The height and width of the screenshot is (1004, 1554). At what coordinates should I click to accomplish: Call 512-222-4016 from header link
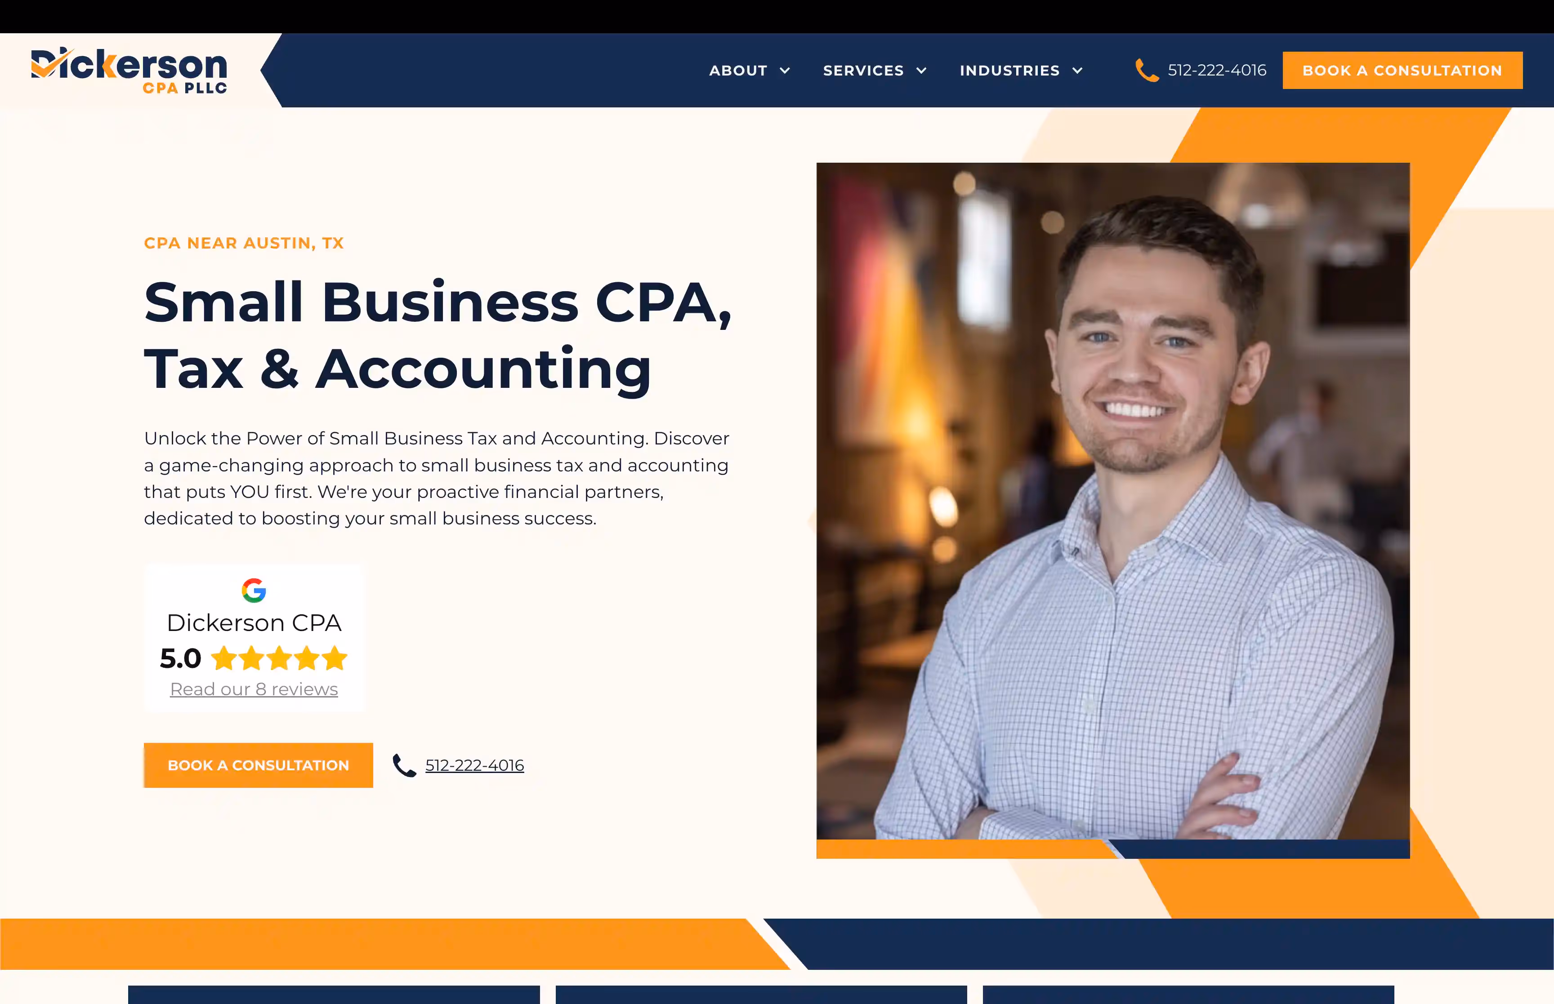tap(1217, 71)
